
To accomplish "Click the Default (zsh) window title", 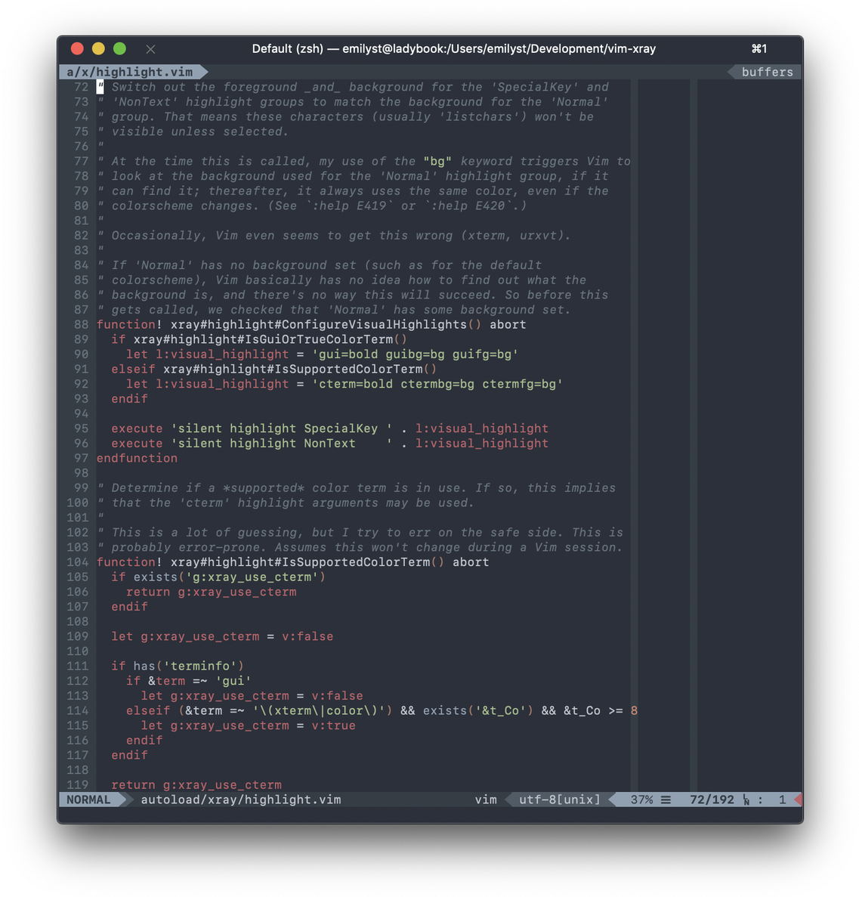I will click(x=292, y=48).
